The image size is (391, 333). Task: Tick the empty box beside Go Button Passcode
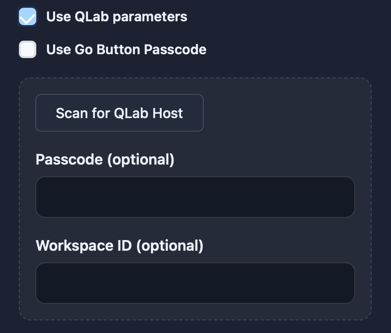click(28, 49)
